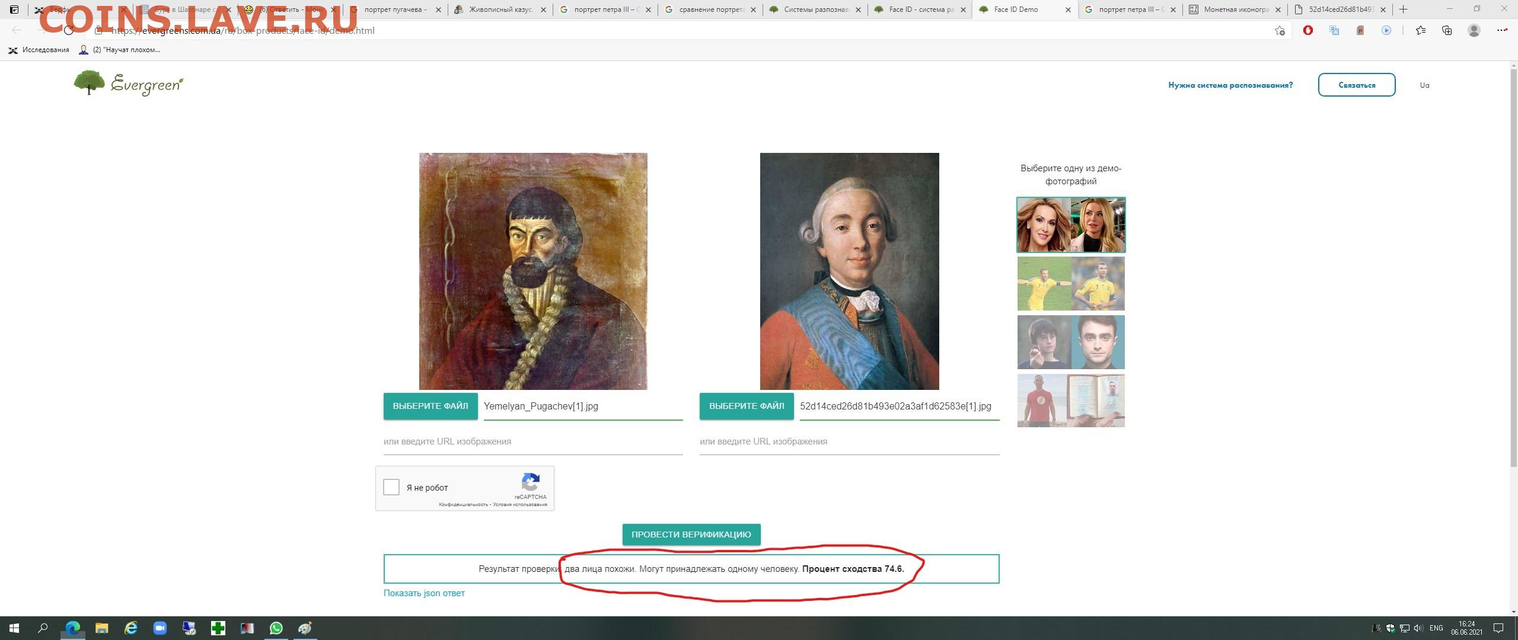The image size is (1518, 640).
Task: Click the address bar URL
Action: click(243, 31)
